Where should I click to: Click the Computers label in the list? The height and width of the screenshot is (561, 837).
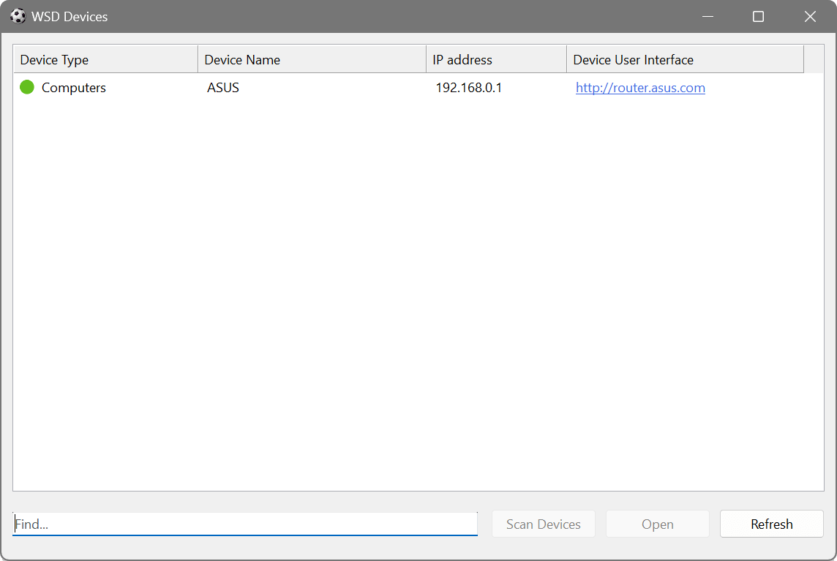(75, 87)
